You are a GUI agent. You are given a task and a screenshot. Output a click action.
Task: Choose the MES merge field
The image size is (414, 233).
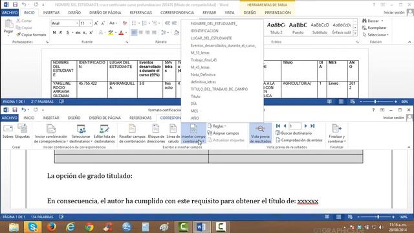[194, 111]
